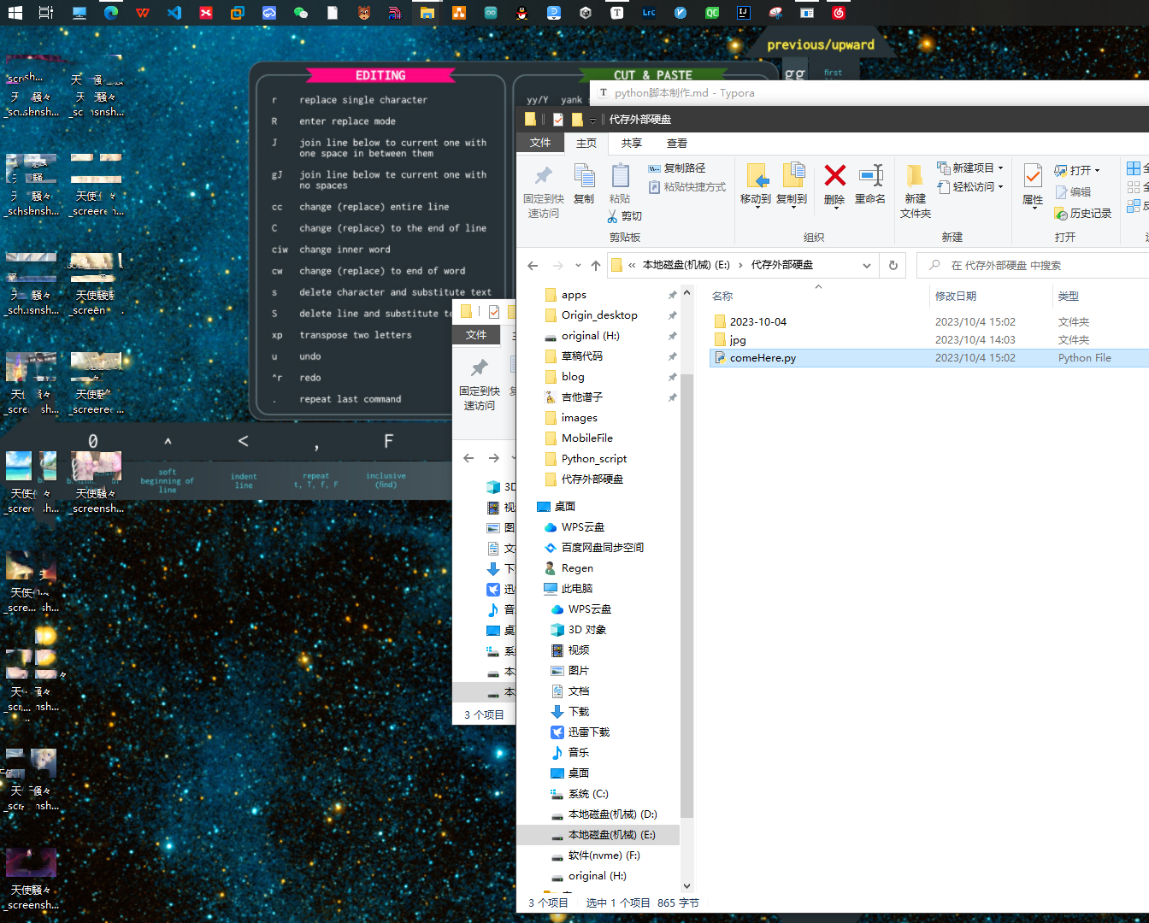The height and width of the screenshot is (923, 1149).
Task: Select Python_script in the navigation pane
Action: click(594, 459)
